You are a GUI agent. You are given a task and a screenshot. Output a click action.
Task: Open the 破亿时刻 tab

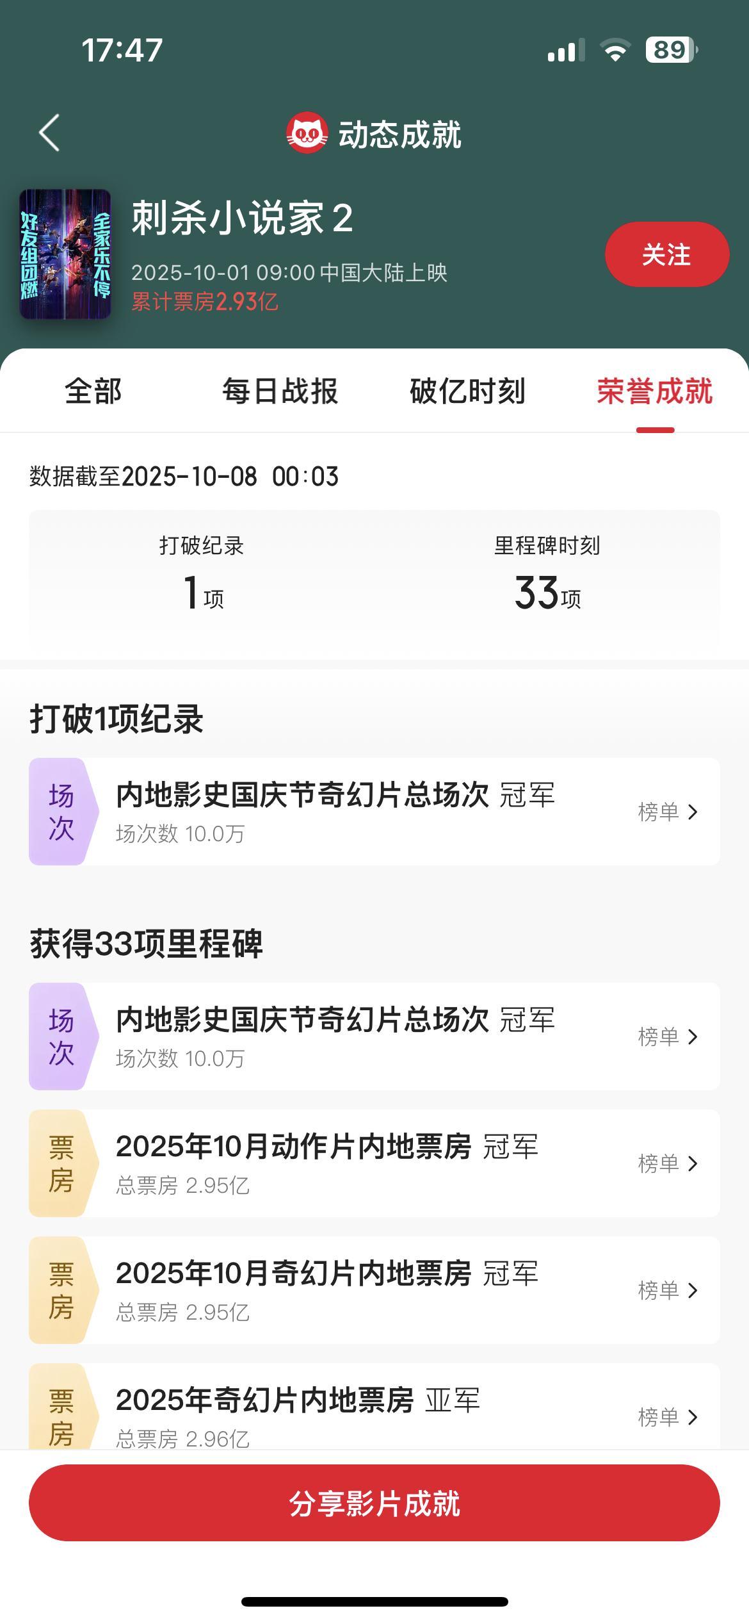[x=467, y=391]
